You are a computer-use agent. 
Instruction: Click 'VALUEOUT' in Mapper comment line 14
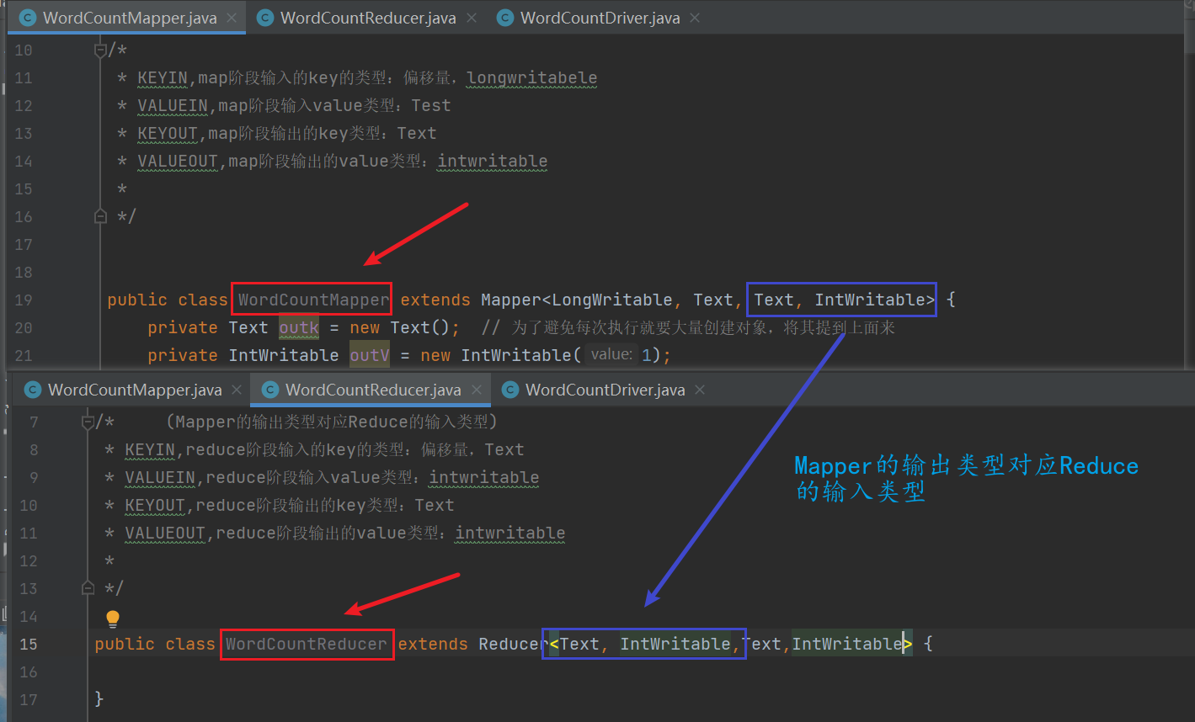pyautogui.click(x=178, y=162)
